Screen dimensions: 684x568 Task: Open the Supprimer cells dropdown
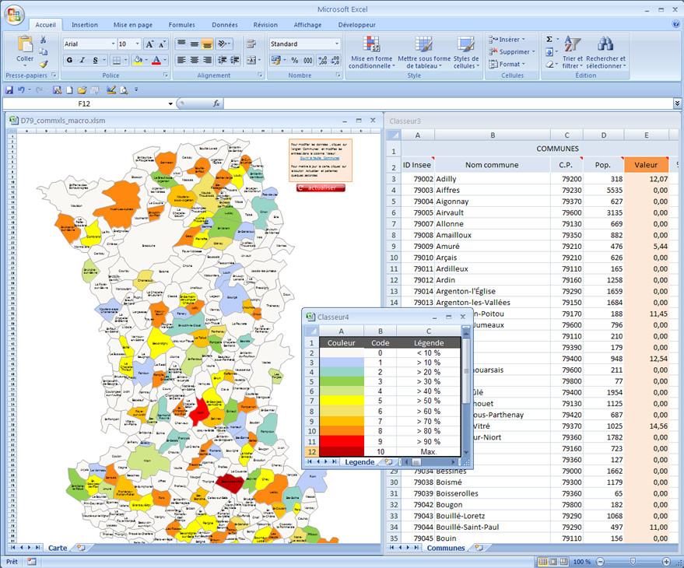click(x=512, y=51)
